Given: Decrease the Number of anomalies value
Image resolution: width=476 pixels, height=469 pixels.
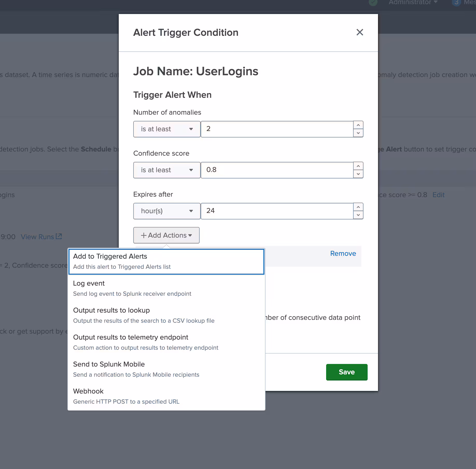Looking at the screenshot, I should coord(358,133).
